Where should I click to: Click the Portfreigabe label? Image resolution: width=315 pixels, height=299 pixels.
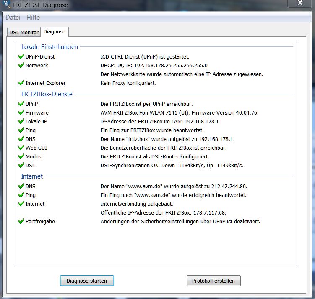pyautogui.click(x=40, y=222)
